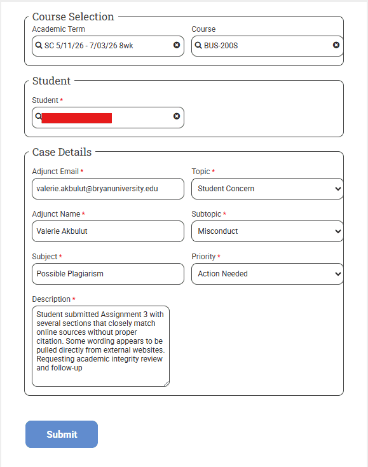Click the Case Details section heading
The image size is (368, 467).
tap(62, 152)
